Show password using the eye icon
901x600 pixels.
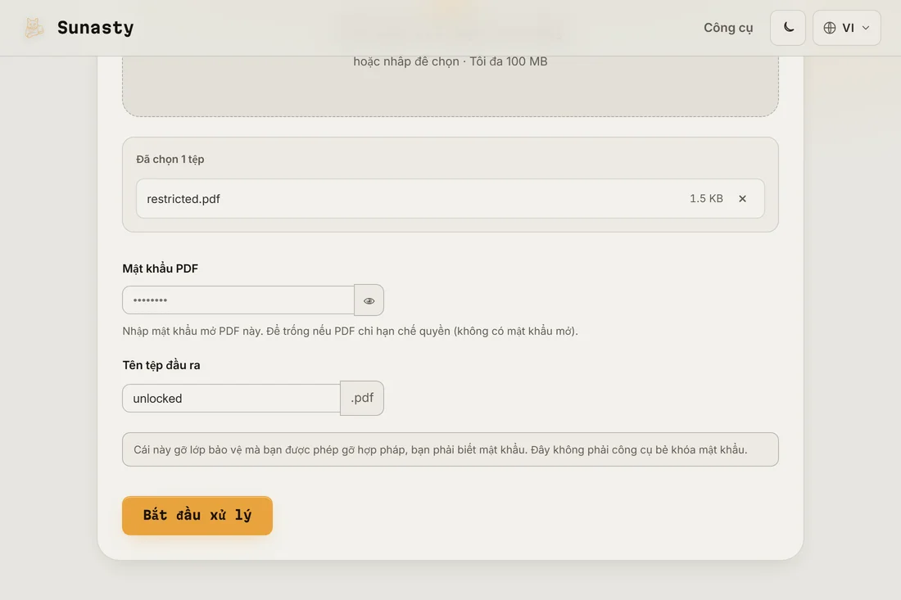(369, 300)
